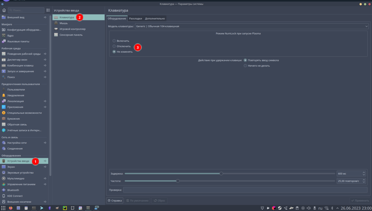The height and width of the screenshot is (211, 372).
Task: Expand Управление питанием category
Action: 45,184
